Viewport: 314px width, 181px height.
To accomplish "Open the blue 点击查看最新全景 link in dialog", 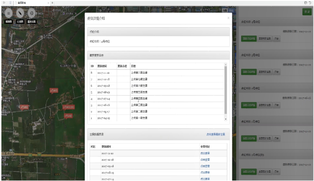I will coord(216,134).
